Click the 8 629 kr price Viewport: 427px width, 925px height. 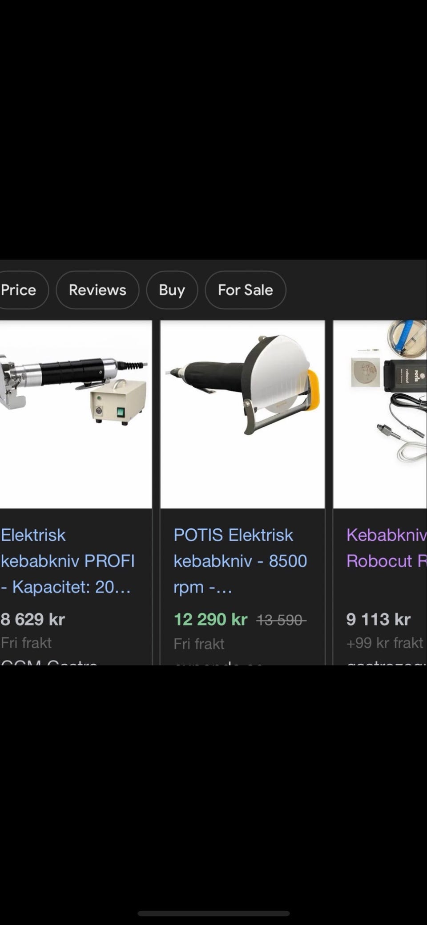coord(33,619)
